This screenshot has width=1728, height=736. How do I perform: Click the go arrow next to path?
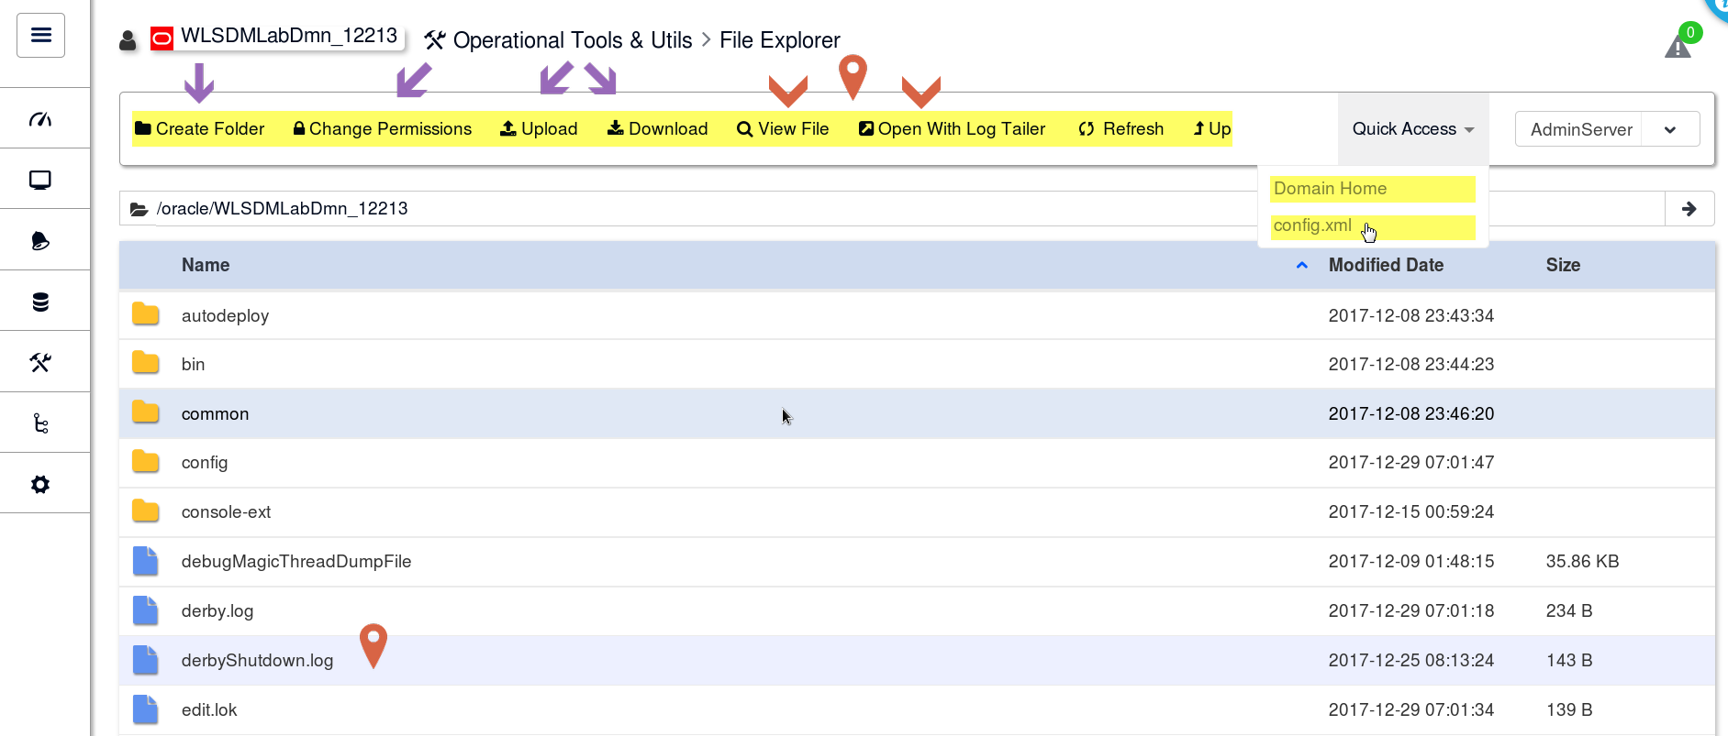point(1689,209)
